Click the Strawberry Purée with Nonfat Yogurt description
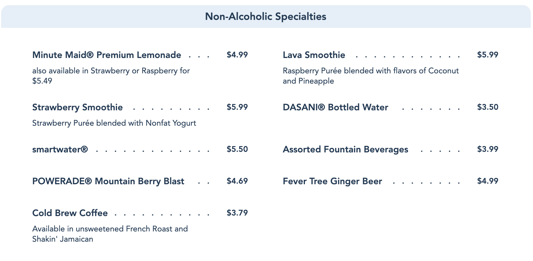Image resolution: width=533 pixels, height=261 pixels. point(114,123)
